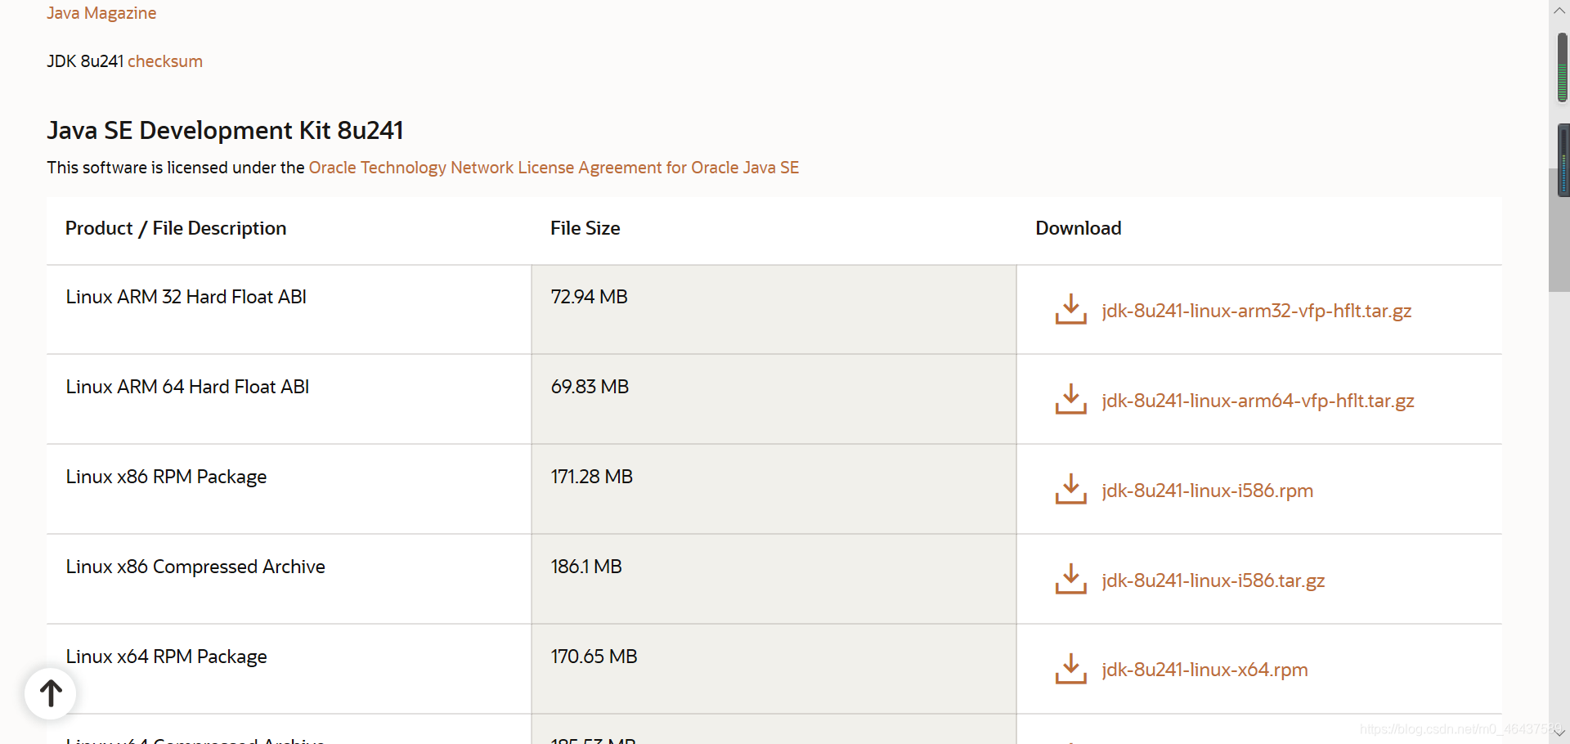The height and width of the screenshot is (744, 1570).
Task: Select the 'Linux x86 Compressed Archive' text
Action: 195,567
